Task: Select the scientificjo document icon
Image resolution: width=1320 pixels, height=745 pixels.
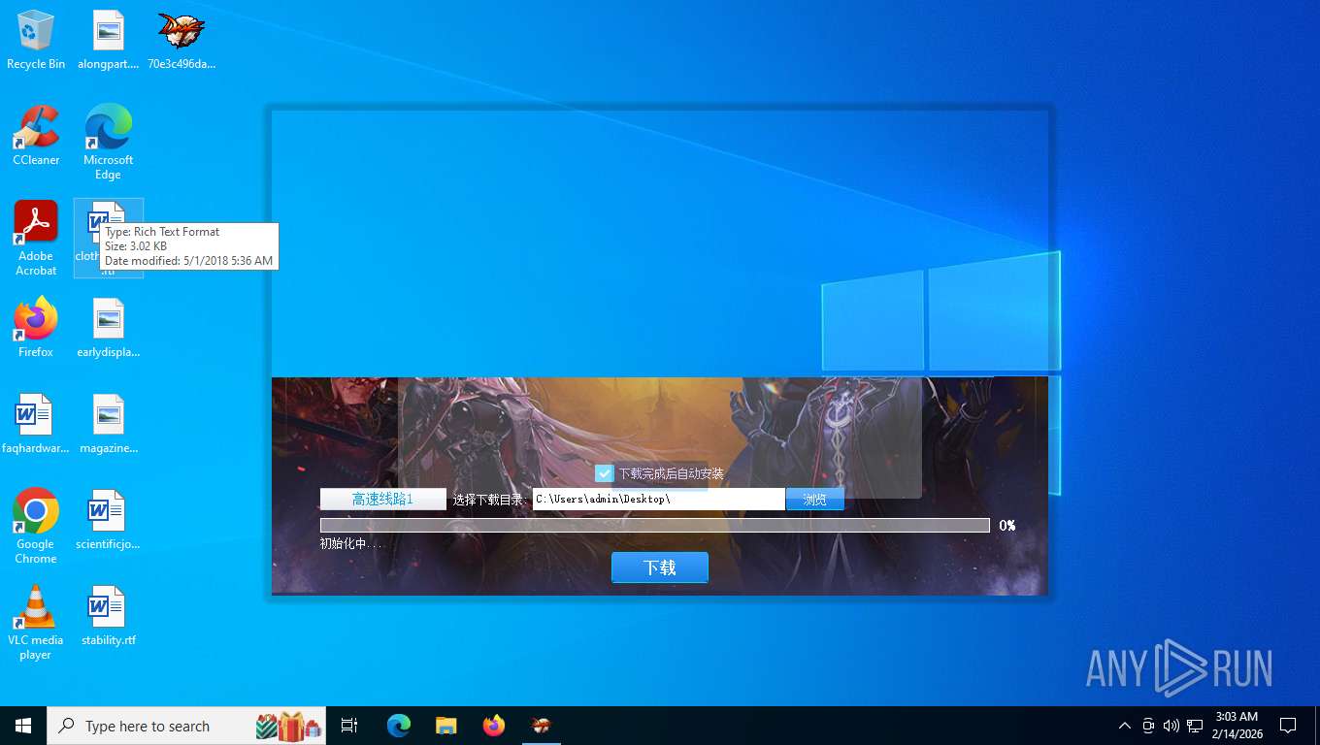Action: coord(109,520)
